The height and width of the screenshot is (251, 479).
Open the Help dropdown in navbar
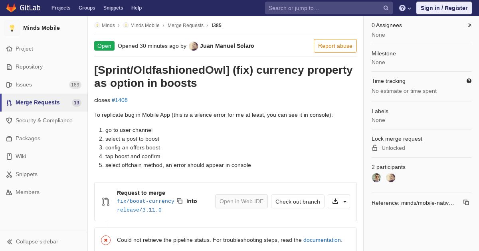pyautogui.click(x=405, y=8)
